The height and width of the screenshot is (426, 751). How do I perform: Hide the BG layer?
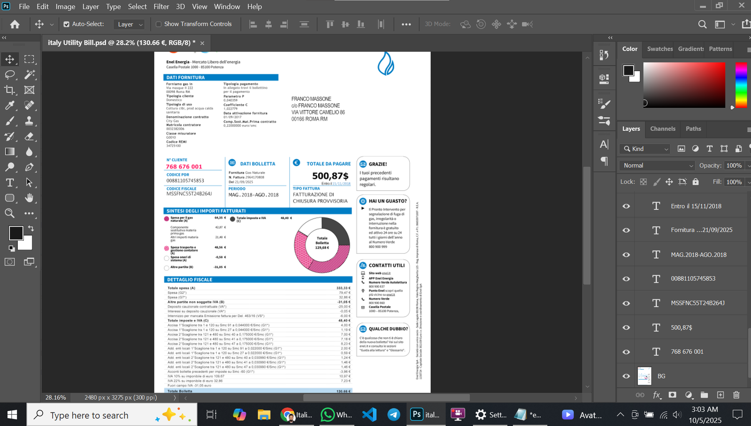(626, 376)
